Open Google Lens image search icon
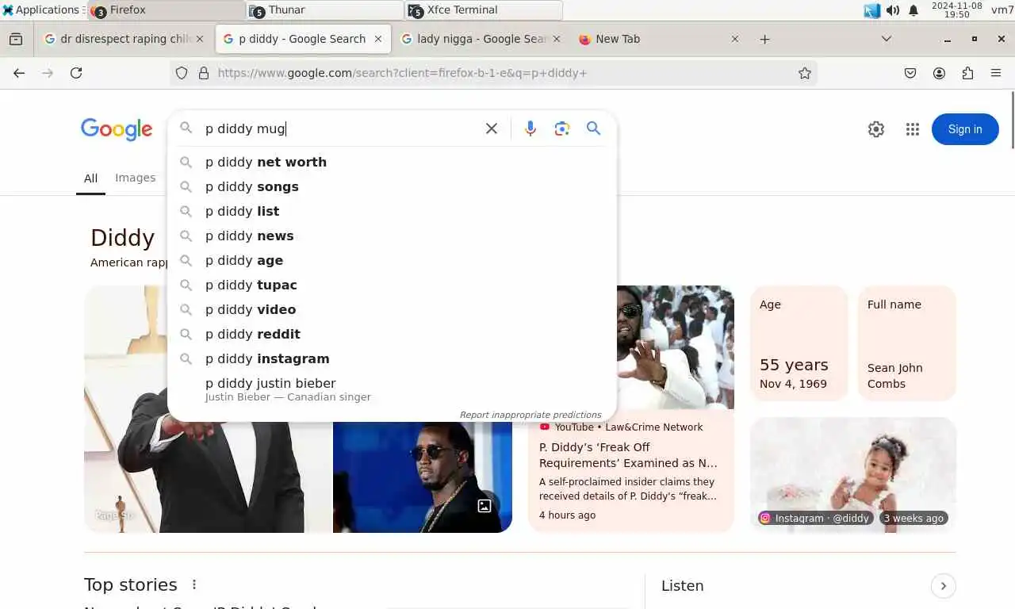1015x609 pixels. pos(562,128)
